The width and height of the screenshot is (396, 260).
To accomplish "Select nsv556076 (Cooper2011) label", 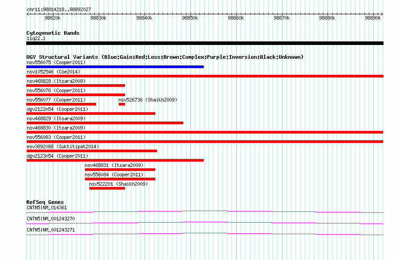I will click(x=56, y=90).
